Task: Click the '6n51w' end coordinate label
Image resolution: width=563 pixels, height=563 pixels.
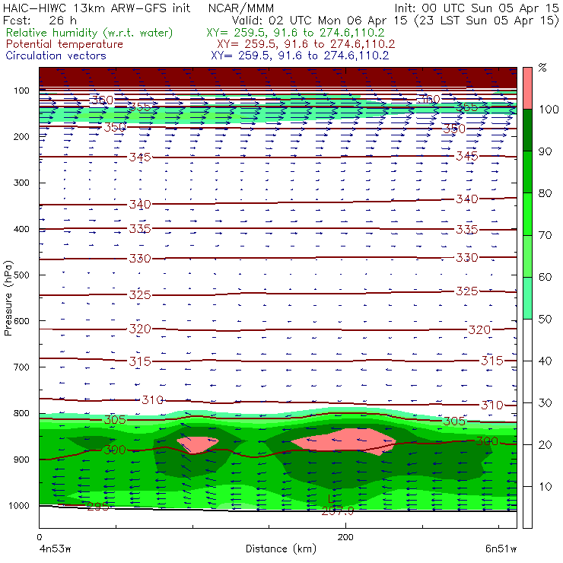Action: 501,549
